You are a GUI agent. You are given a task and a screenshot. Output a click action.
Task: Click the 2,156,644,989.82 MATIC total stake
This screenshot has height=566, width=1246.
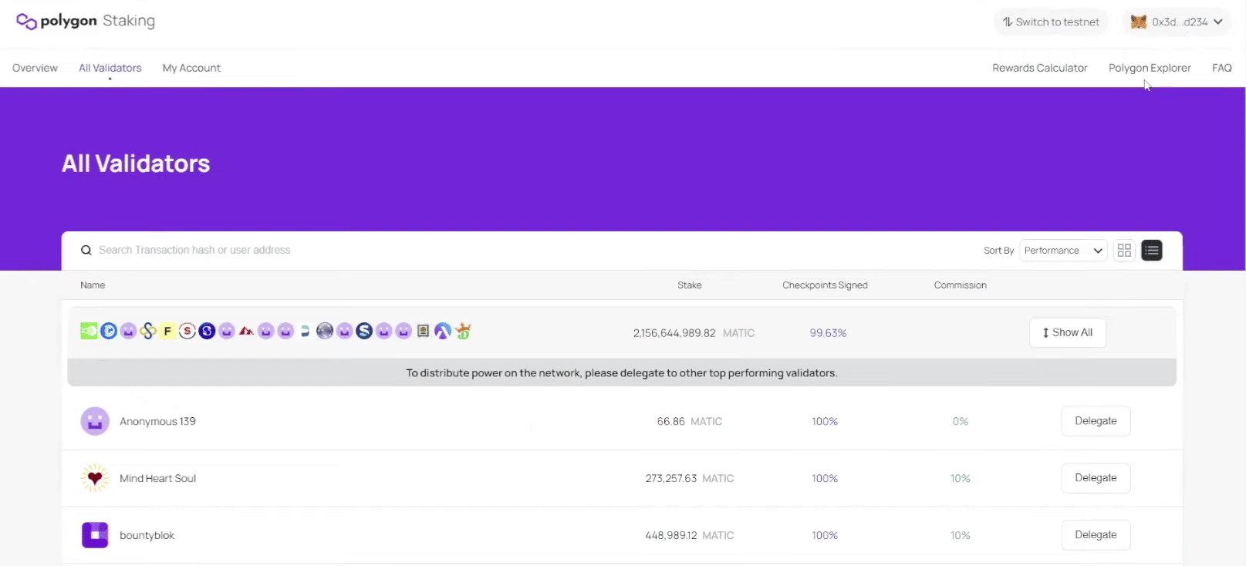(694, 333)
